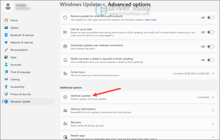Screen dimensions: 220x140
Task: Click the Accounts person icon
Action: [6, 64]
